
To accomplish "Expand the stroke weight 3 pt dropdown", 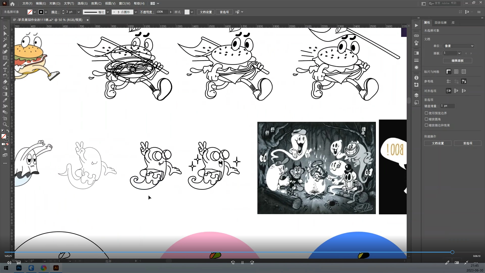I will click(x=79, y=12).
